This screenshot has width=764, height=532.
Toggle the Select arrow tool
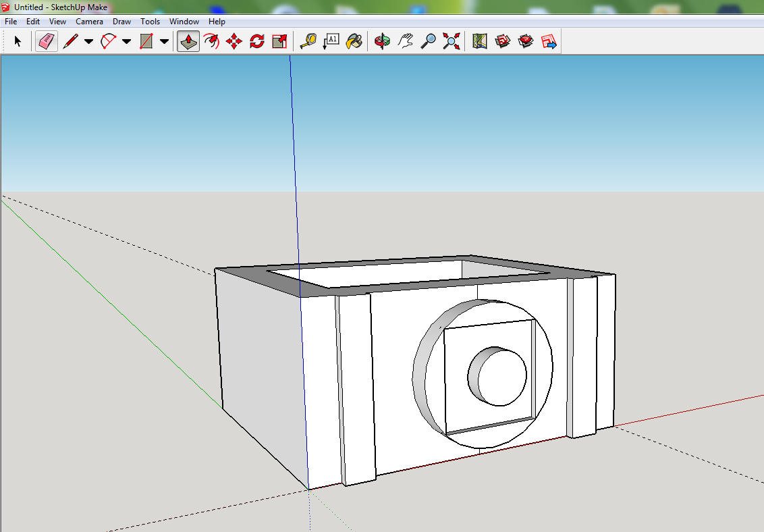[18, 41]
